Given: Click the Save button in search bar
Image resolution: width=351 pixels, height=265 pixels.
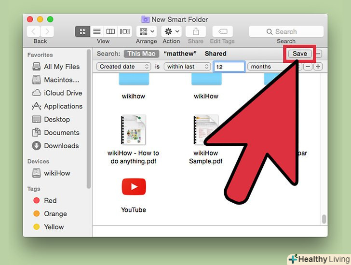Looking at the screenshot, I should pyautogui.click(x=300, y=54).
